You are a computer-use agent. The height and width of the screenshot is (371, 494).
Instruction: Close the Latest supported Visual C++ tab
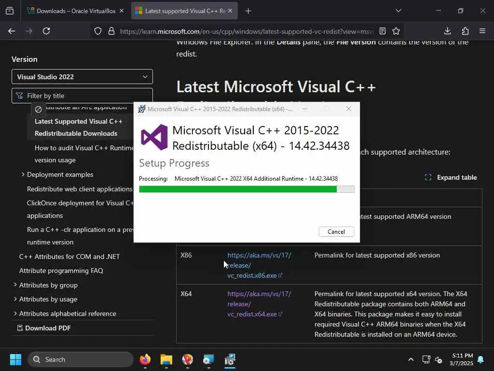(x=230, y=11)
